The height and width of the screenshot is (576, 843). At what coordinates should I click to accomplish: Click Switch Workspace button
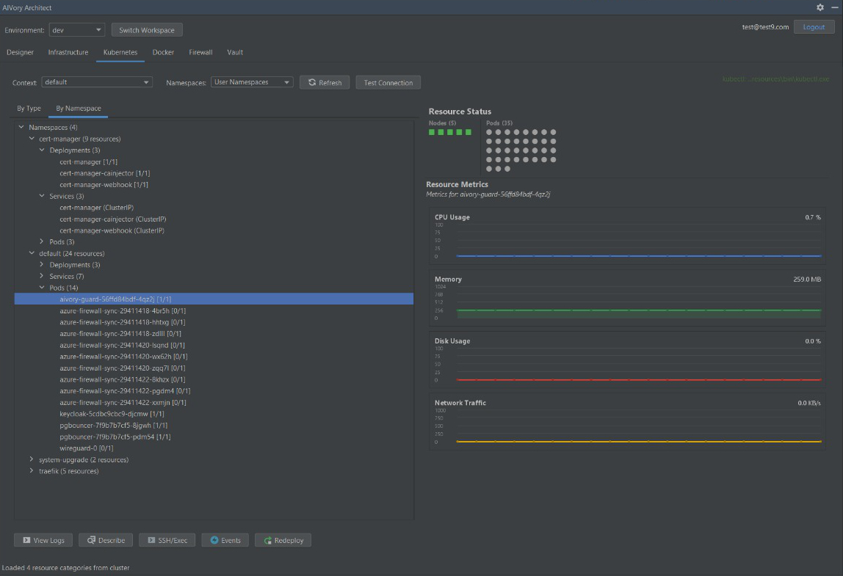point(147,30)
